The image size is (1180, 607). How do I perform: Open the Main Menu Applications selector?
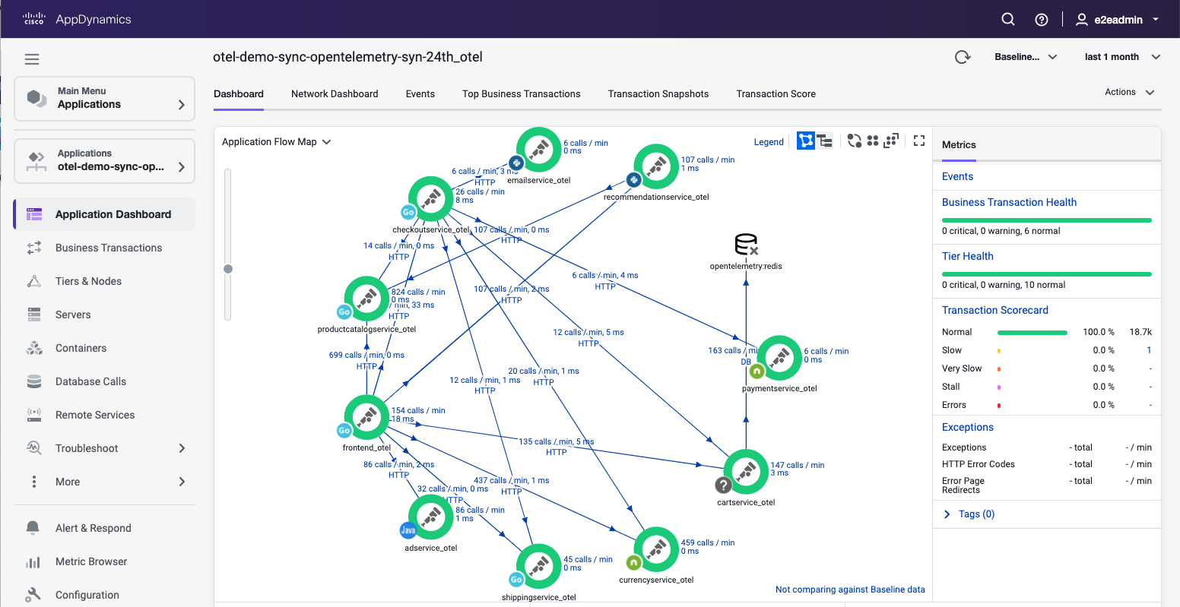point(105,98)
